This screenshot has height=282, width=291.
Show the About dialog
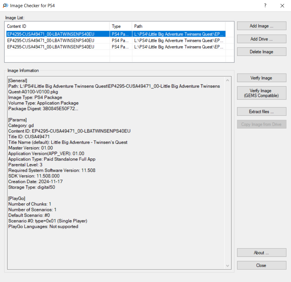click(261, 253)
